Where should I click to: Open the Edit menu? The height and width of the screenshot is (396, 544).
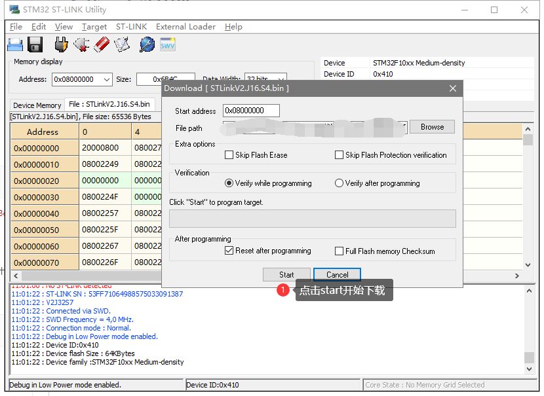39,27
